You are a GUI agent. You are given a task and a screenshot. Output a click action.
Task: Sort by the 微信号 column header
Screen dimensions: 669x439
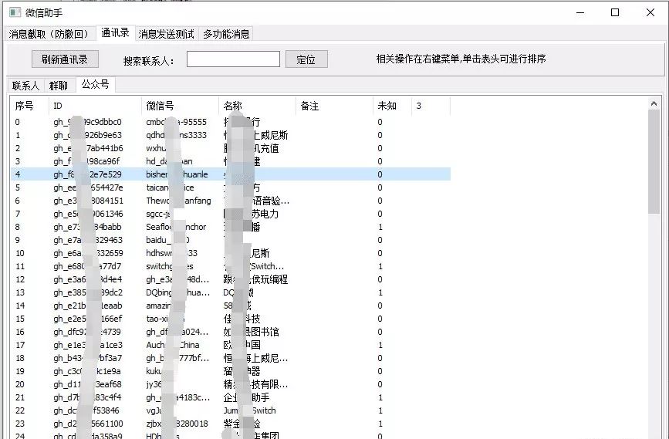(x=180, y=106)
